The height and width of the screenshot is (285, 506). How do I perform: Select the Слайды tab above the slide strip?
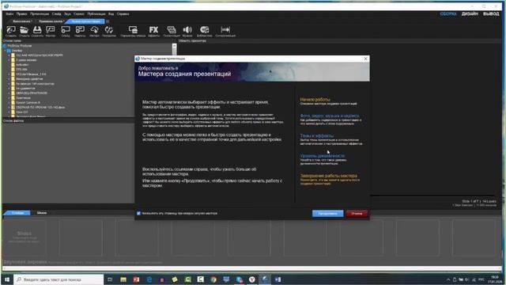(x=17, y=213)
